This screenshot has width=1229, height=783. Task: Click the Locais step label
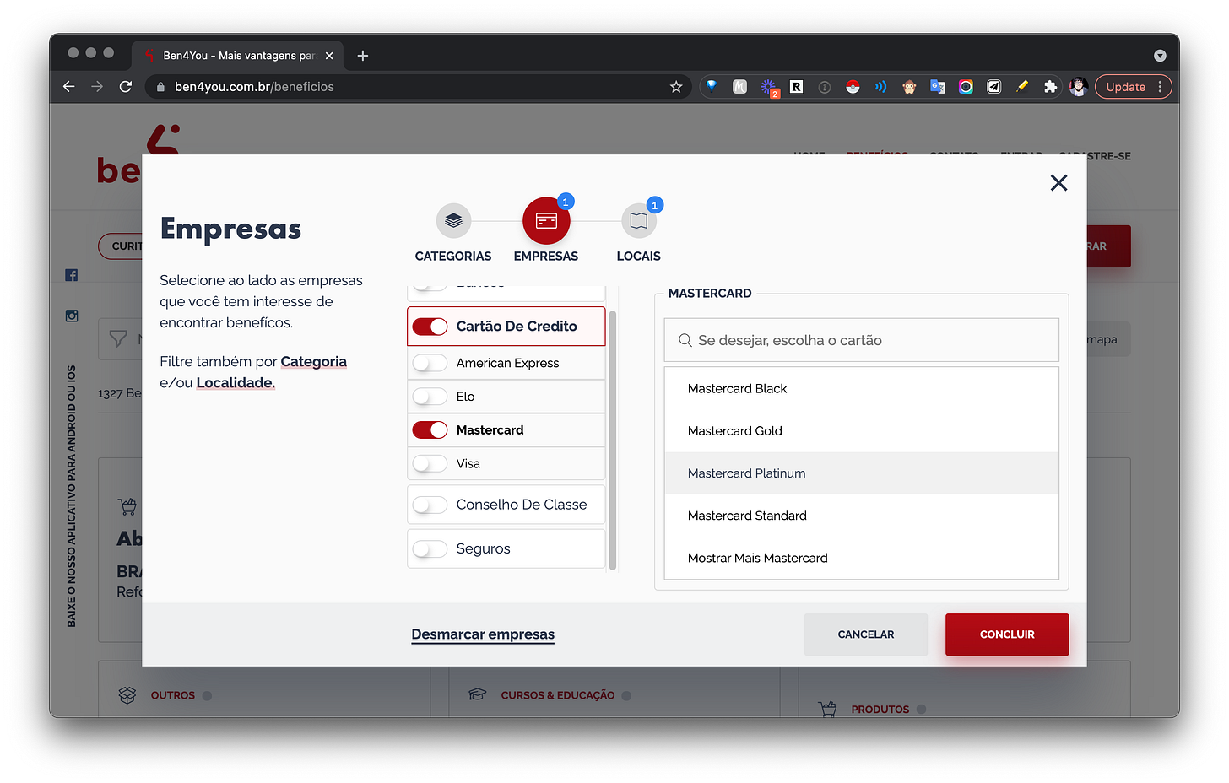(x=639, y=256)
